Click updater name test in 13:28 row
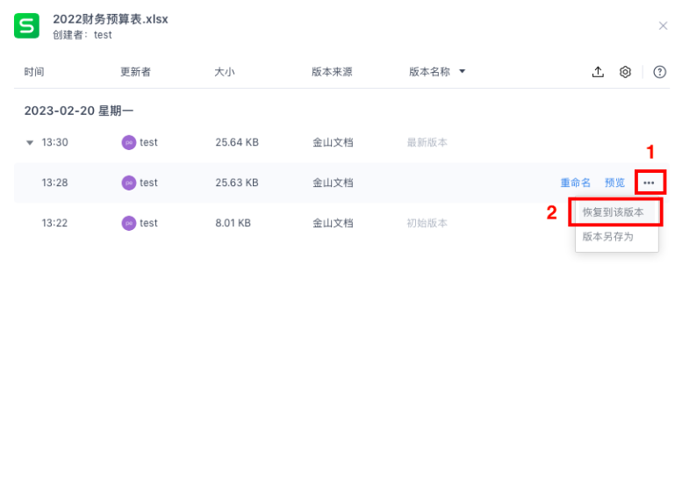The image size is (682, 488). (x=148, y=183)
